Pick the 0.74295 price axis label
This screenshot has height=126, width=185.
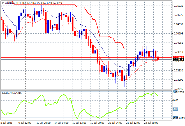point(178,34)
